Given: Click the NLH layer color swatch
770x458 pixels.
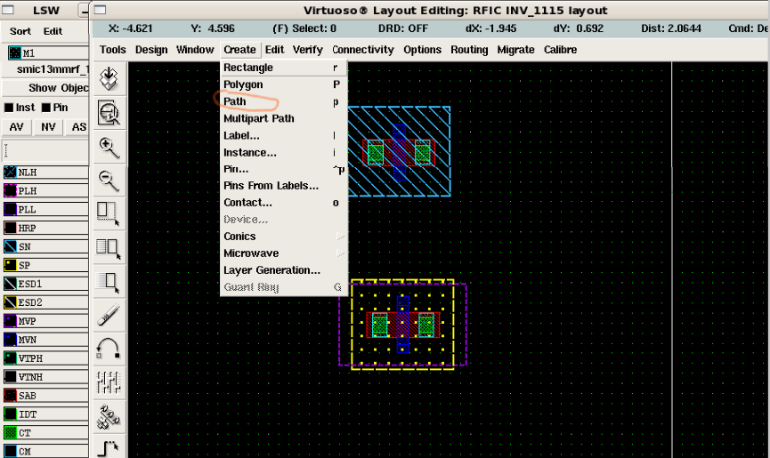Looking at the screenshot, I should coord(11,173).
